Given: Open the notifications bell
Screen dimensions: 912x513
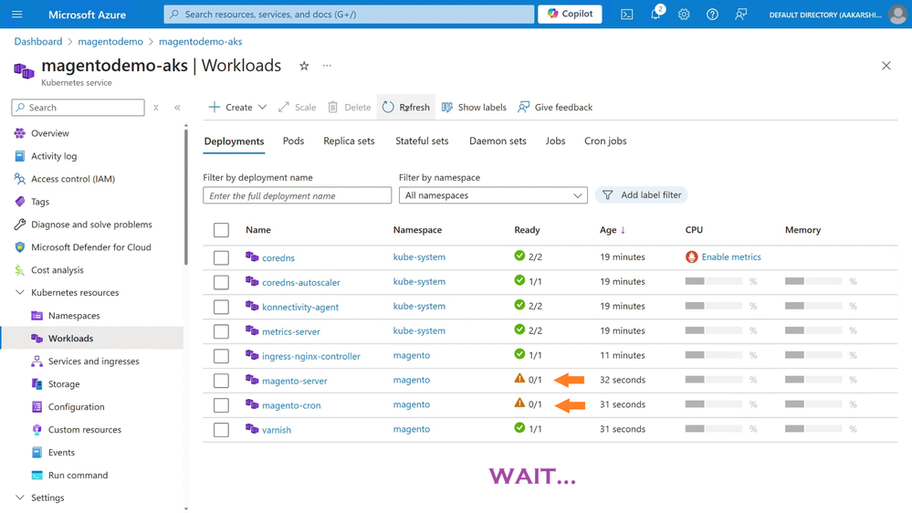Looking at the screenshot, I should (x=655, y=15).
